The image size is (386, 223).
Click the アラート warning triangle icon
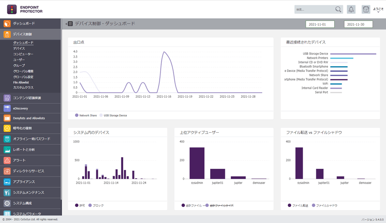[x=7, y=161]
